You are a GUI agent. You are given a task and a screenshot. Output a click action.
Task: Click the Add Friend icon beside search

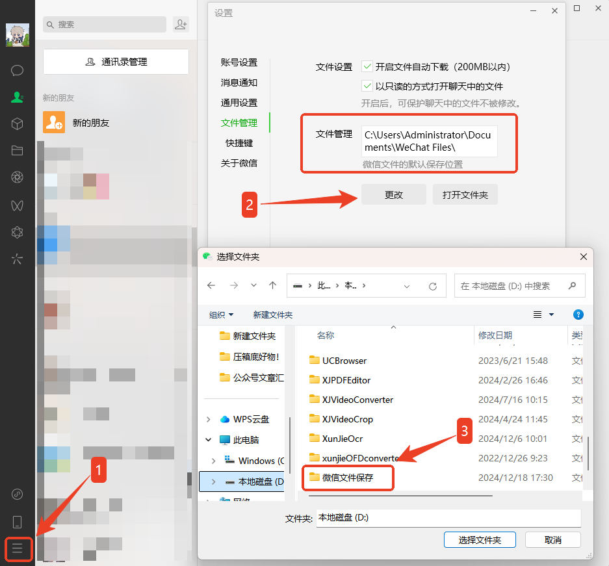coord(181,25)
